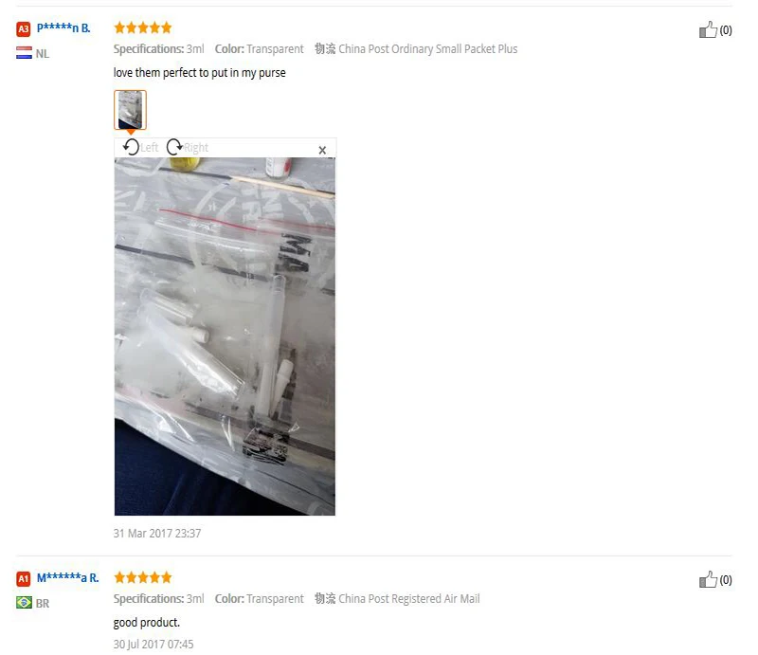Click the enlarged review photo
758x655 pixels.
tap(225, 337)
